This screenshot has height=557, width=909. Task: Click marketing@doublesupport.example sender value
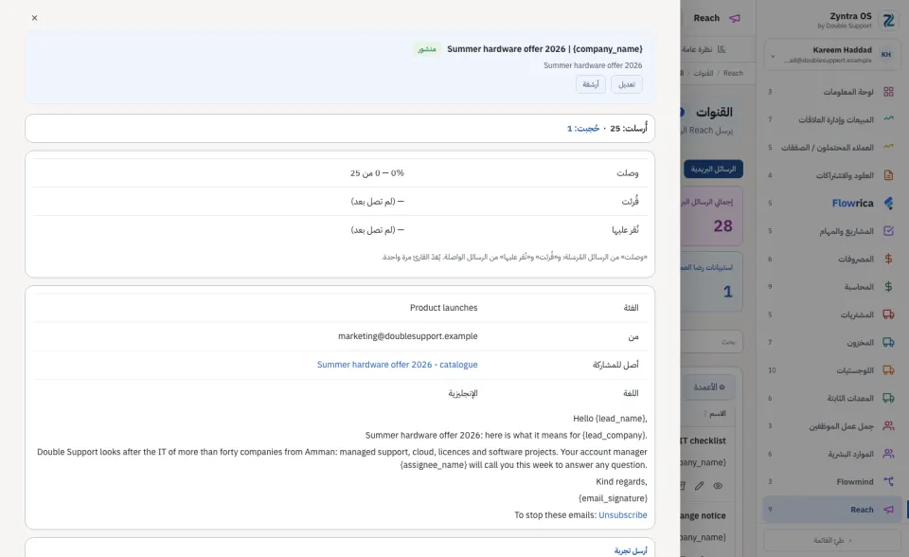tap(407, 336)
